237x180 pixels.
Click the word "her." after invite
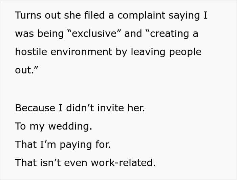[x=136, y=108]
